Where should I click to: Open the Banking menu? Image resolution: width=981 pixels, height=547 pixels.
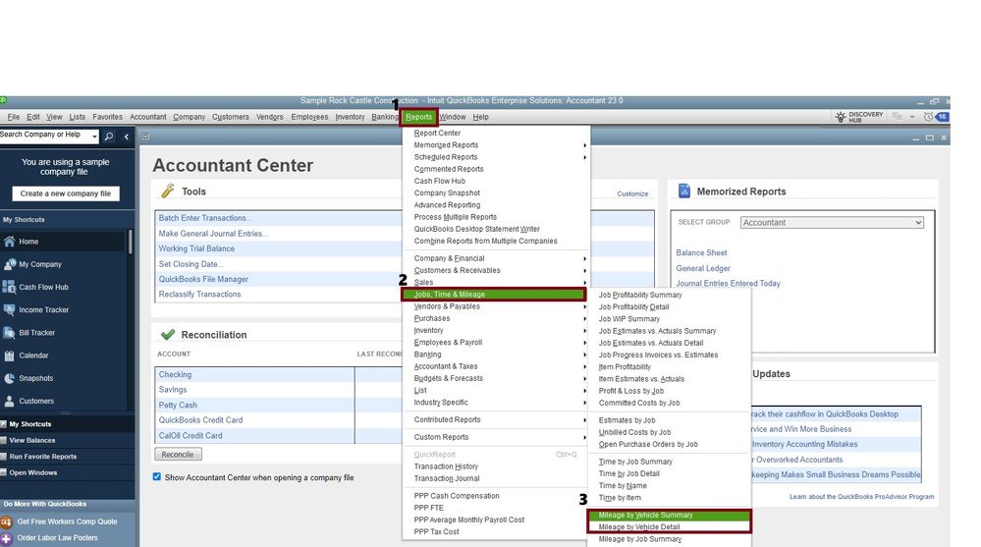(x=384, y=117)
